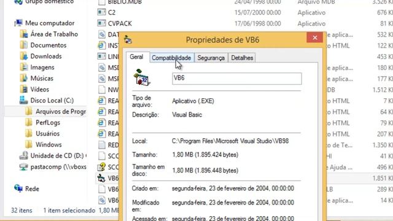Click the Local path C:\Program Files text

[x=230, y=141]
